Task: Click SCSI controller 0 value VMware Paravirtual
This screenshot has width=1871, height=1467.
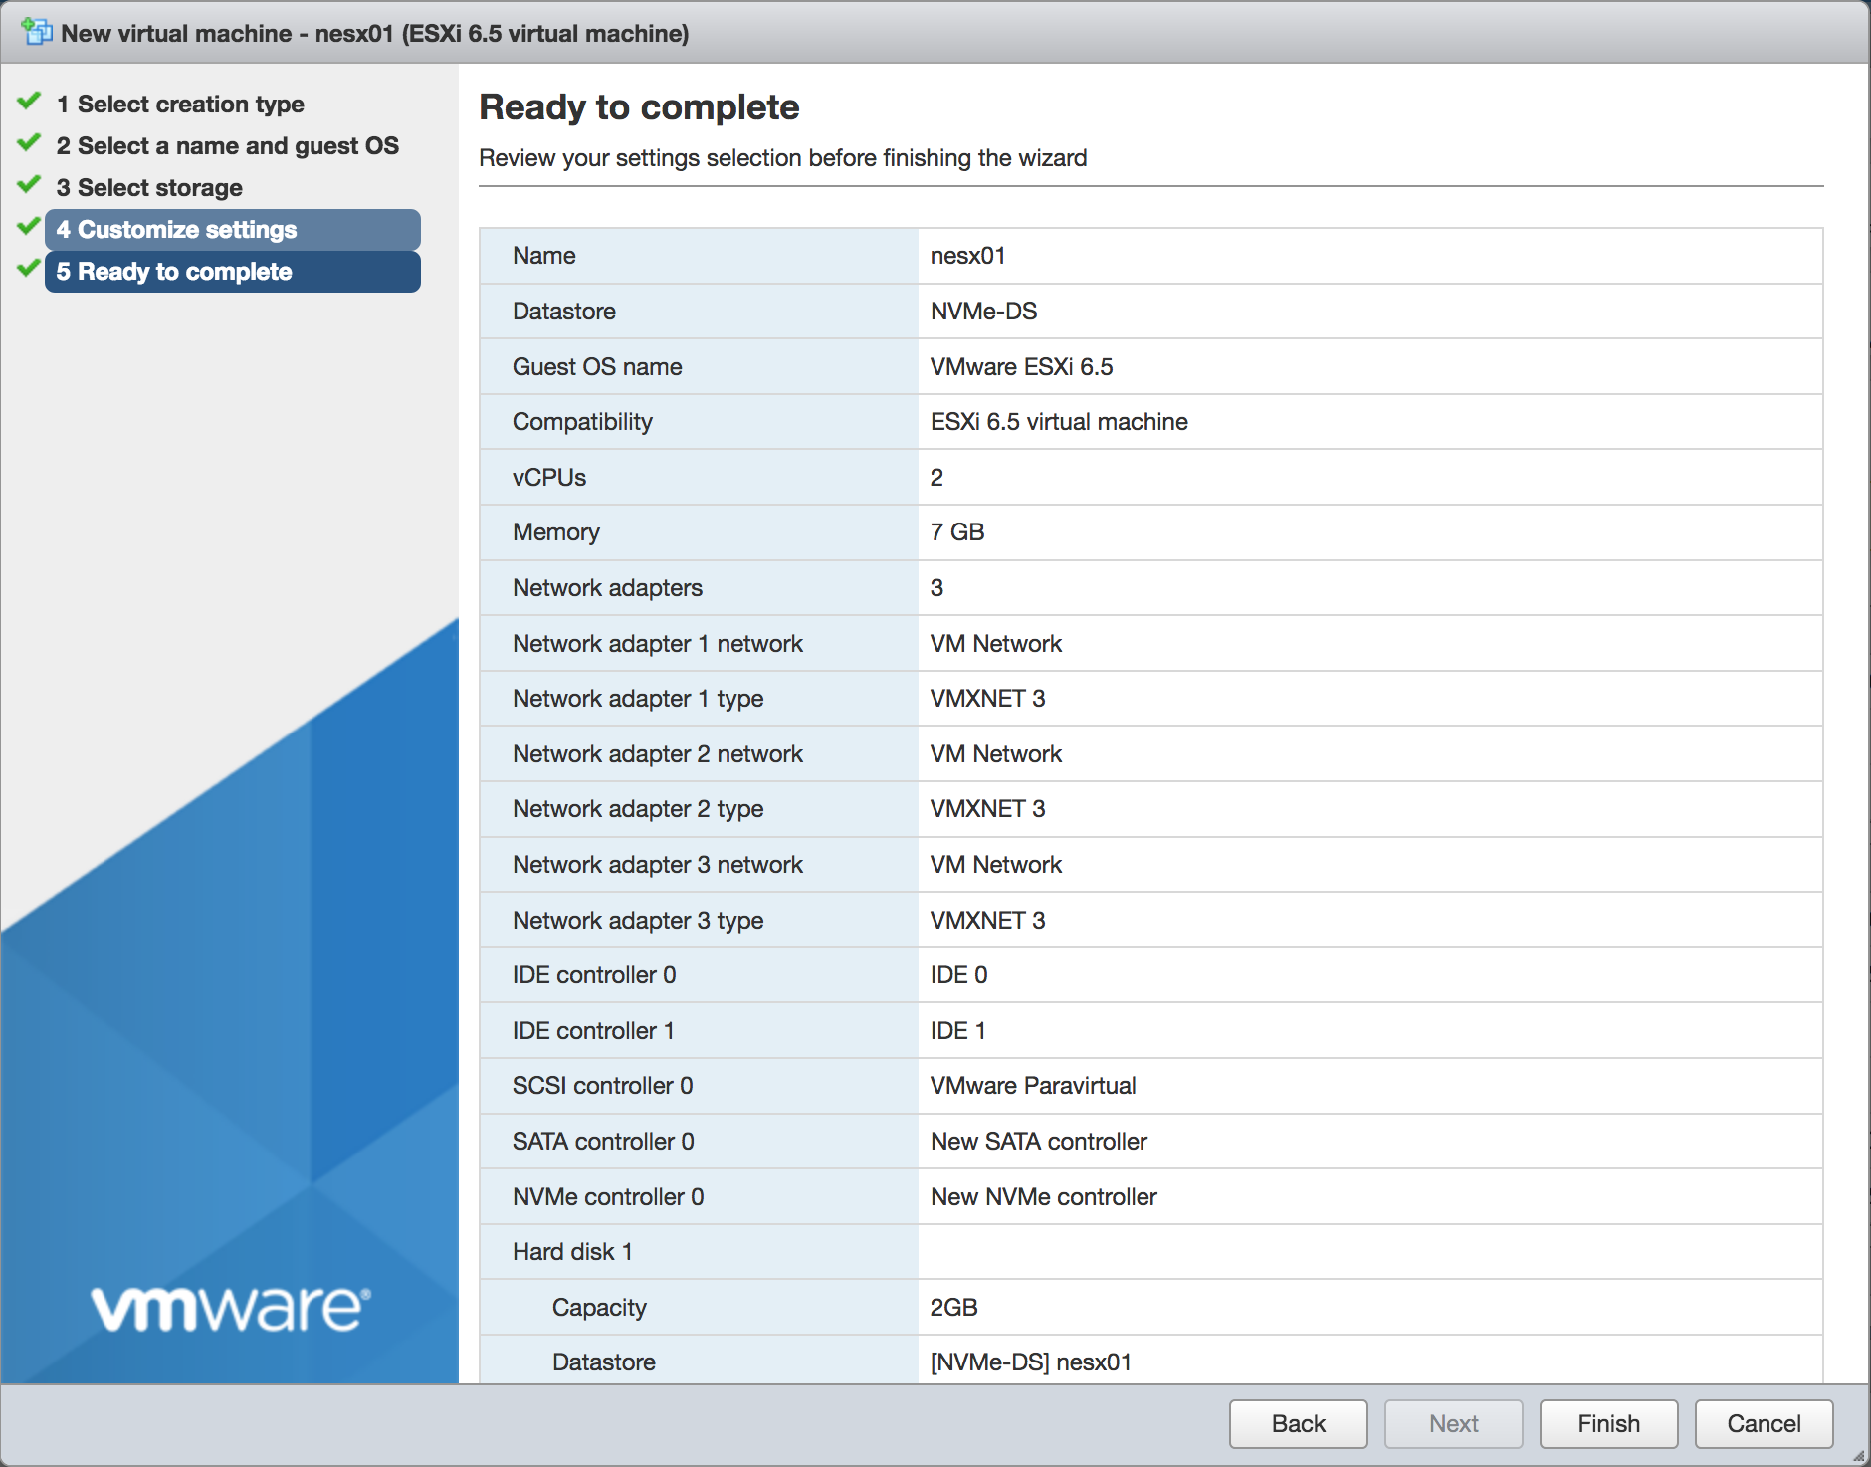Action: pyautogui.click(x=1033, y=1086)
